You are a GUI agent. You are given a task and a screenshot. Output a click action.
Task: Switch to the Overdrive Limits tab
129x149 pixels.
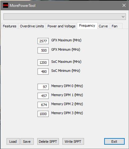click(x=32, y=26)
